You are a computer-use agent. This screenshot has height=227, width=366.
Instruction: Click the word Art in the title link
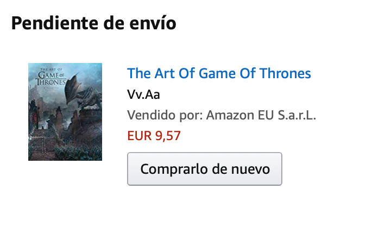165,73
